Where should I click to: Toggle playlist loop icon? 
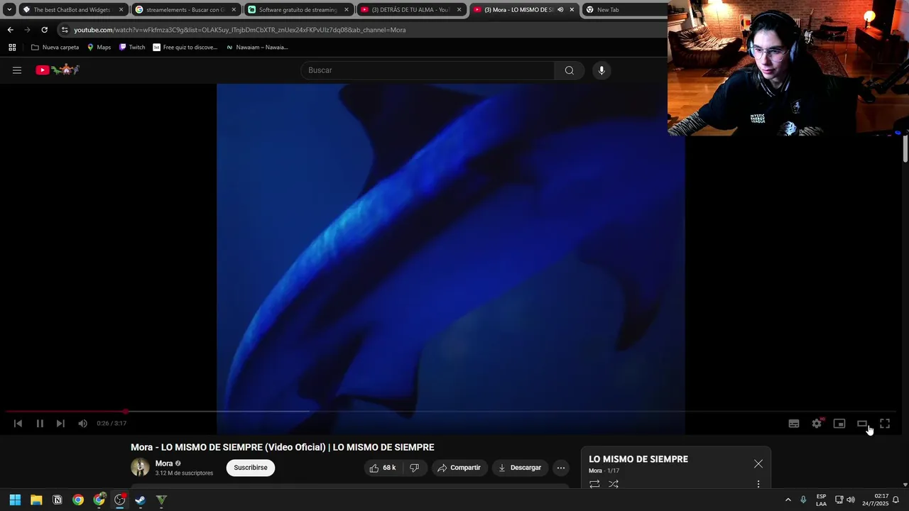coord(594,484)
